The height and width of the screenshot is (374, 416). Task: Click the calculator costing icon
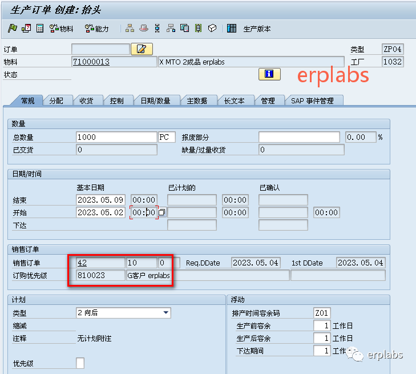click(x=40, y=28)
